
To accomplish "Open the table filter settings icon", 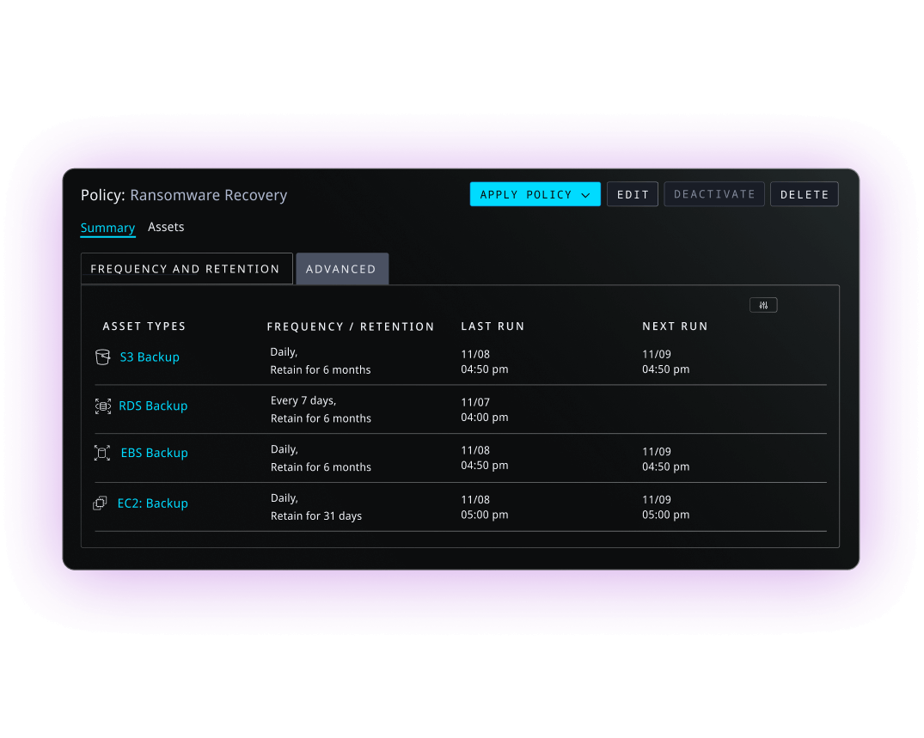I will 763,305.
